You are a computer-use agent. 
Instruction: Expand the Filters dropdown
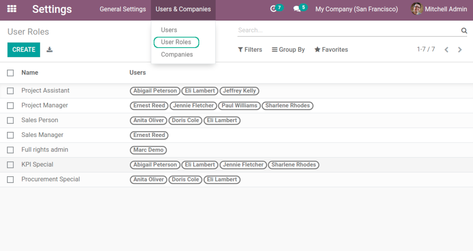(250, 50)
